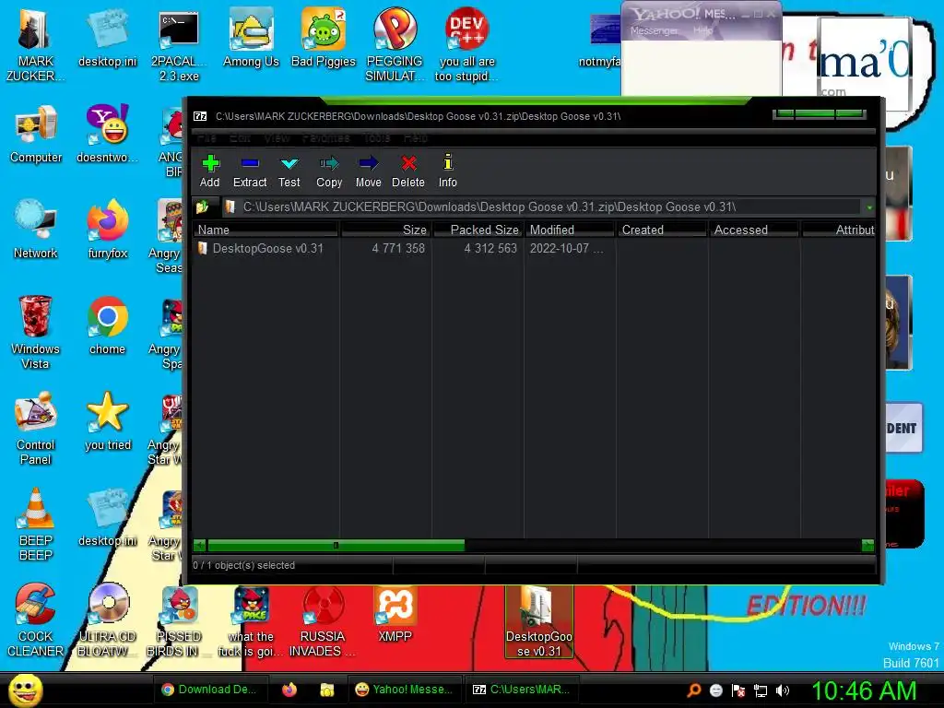Sort by the Size column header
The image size is (944, 708).
[x=385, y=230]
